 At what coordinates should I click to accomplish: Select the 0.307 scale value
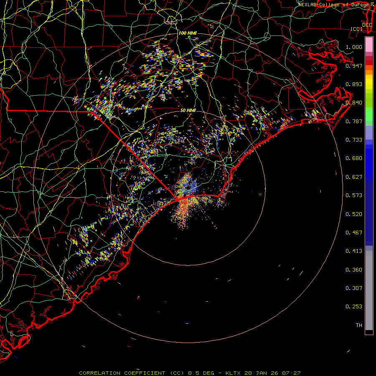(354, 288)
